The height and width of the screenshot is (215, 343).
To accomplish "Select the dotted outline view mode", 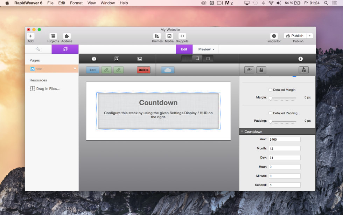I will pyautogui.click(x=197, y=59).
